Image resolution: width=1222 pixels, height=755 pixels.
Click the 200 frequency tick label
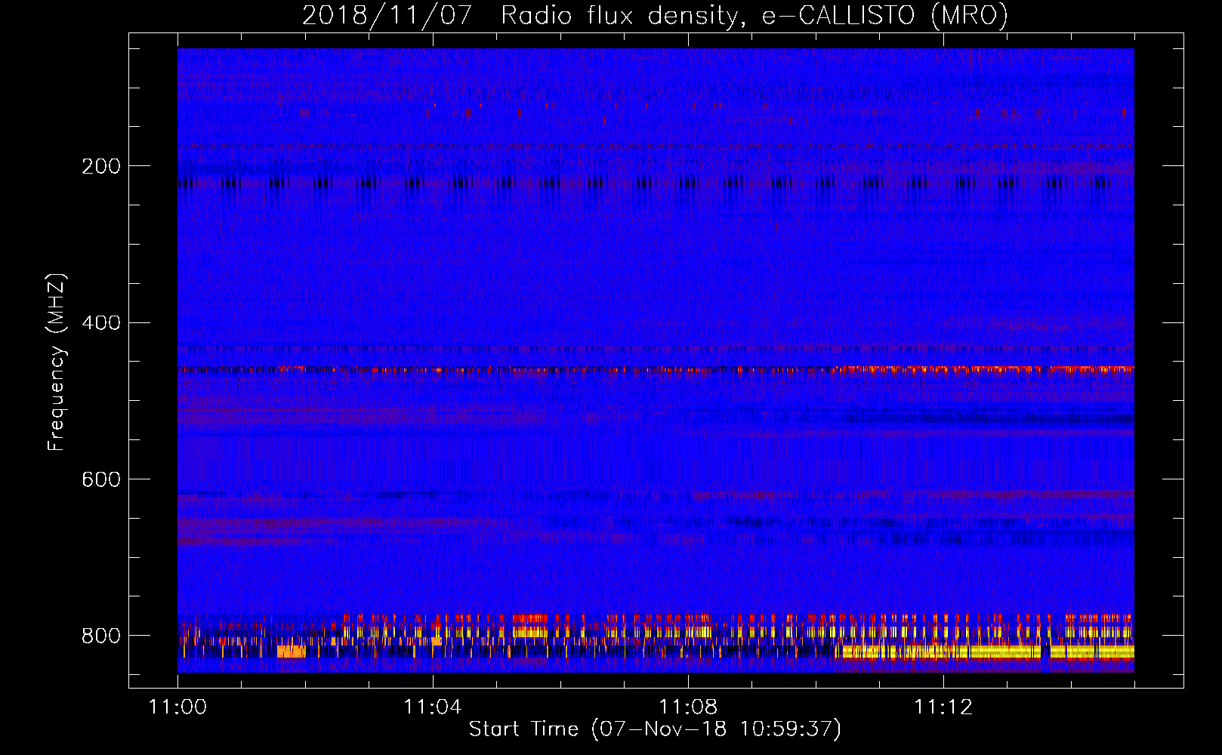[x=101, y=166]
